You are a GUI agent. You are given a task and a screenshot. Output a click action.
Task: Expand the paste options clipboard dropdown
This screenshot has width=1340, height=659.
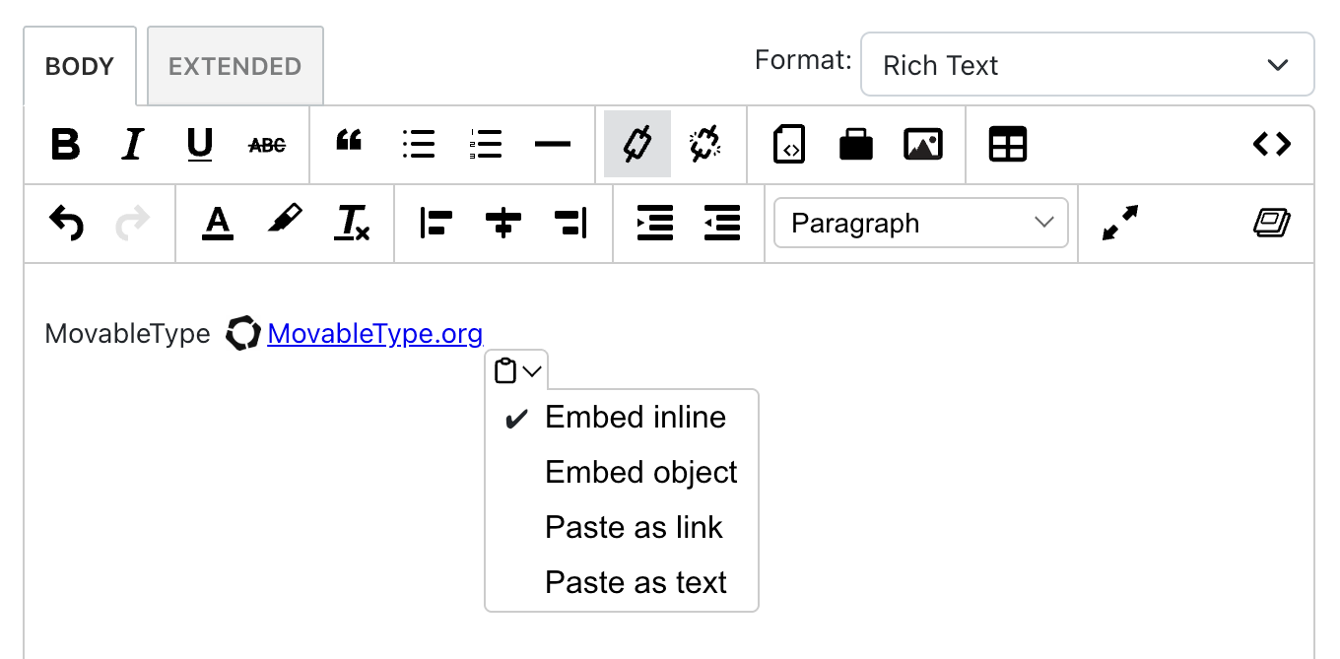517,371
